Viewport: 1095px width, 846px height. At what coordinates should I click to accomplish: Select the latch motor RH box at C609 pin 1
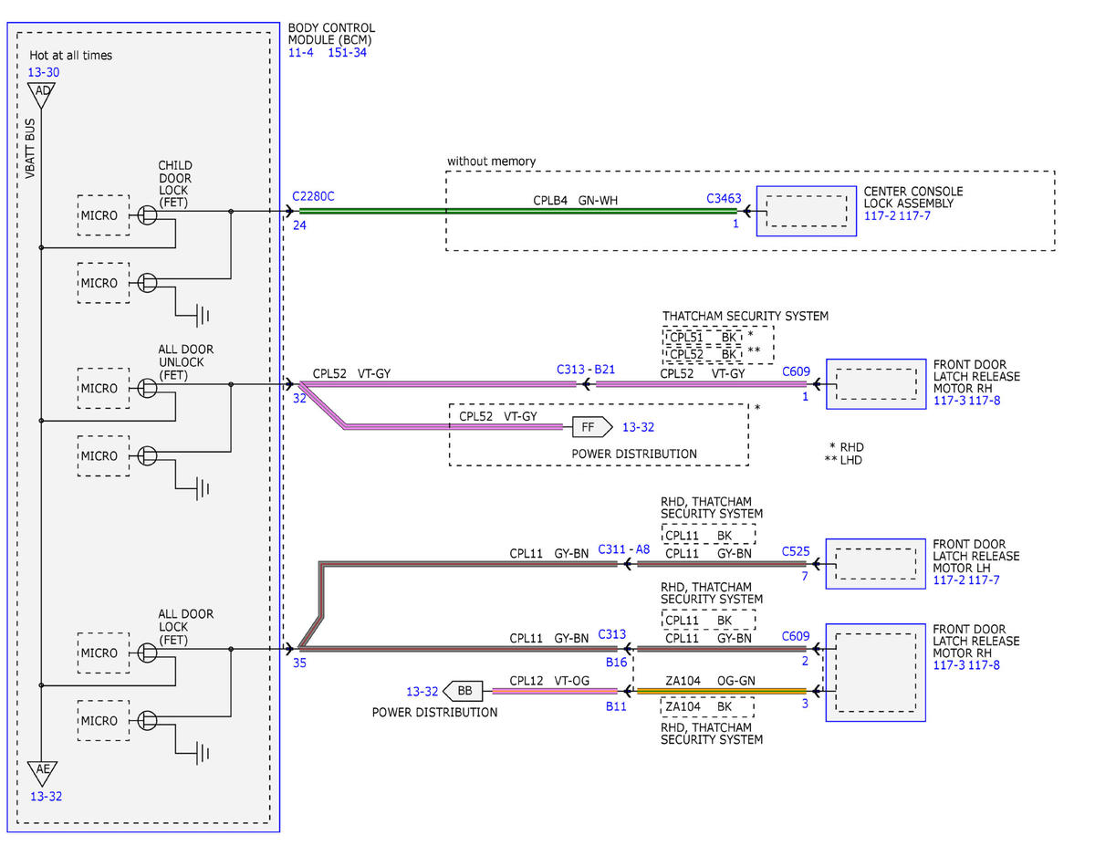pyautogui.click(x=877, y=384)
